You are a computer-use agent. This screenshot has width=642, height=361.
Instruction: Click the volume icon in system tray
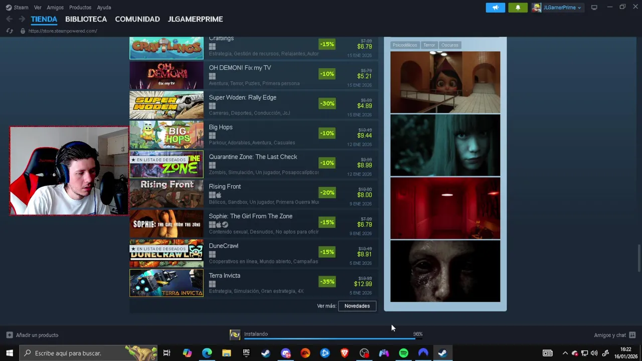point(594,353)
